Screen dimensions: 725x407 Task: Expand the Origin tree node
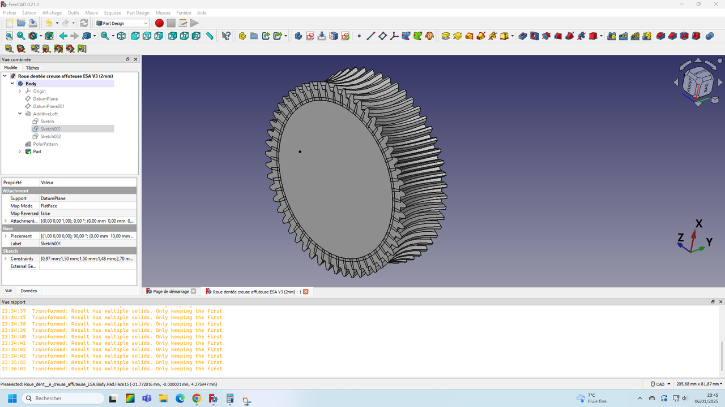(20, 91)
